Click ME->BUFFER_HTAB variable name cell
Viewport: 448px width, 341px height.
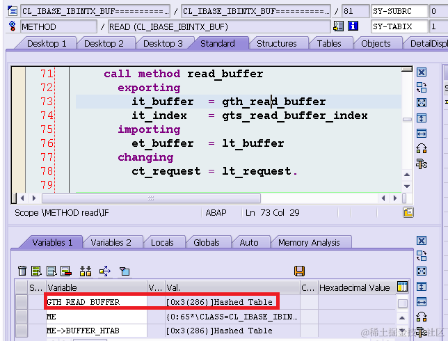click(96, 331)
